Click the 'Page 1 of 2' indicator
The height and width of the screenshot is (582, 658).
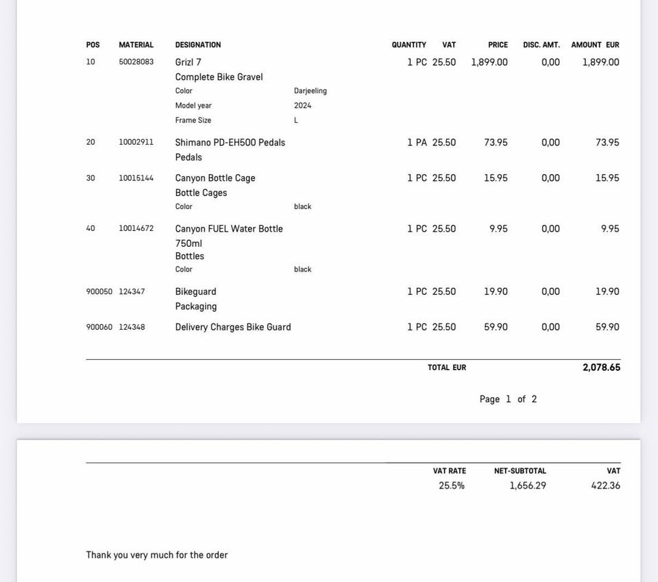point(508,399)
